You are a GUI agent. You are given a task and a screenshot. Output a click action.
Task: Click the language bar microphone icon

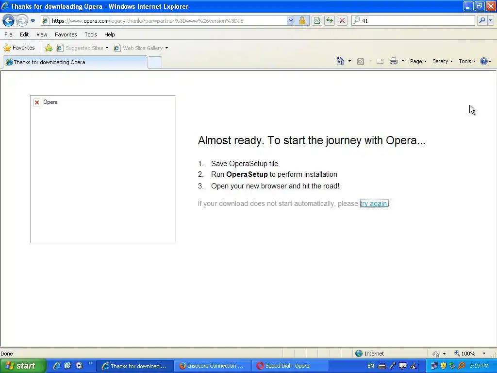(393, 366)
